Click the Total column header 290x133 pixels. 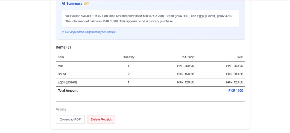point(240,57)
